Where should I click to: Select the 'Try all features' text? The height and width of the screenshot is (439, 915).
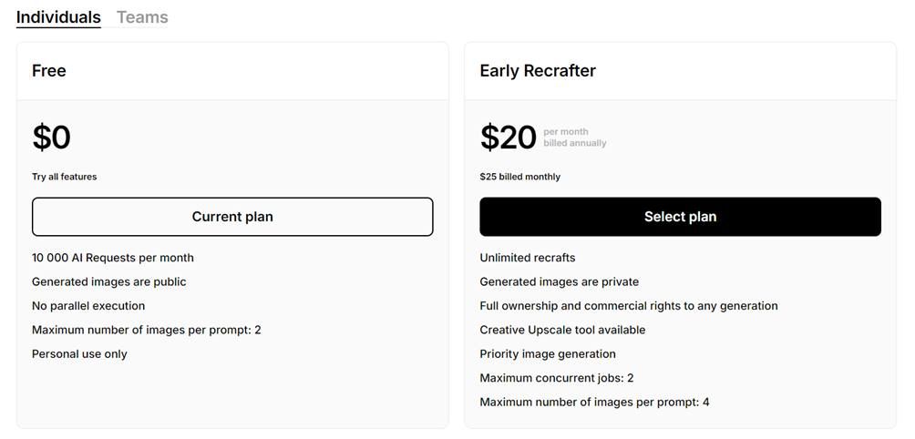[65, 177]
